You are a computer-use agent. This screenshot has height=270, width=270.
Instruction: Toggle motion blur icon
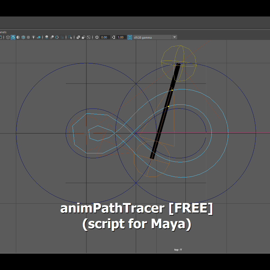[52, 37]
